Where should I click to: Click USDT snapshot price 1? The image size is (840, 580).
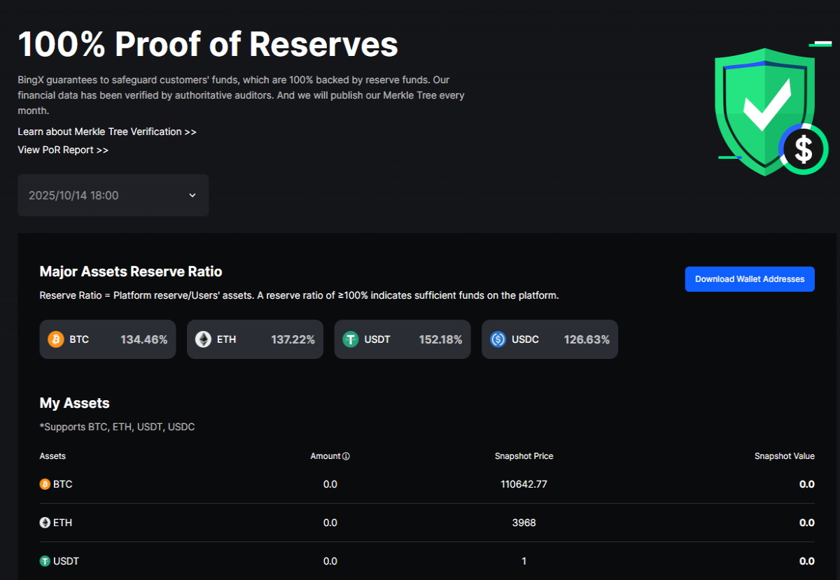click(x=524, y=561)
